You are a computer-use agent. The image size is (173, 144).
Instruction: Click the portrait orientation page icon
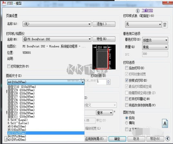165,123
